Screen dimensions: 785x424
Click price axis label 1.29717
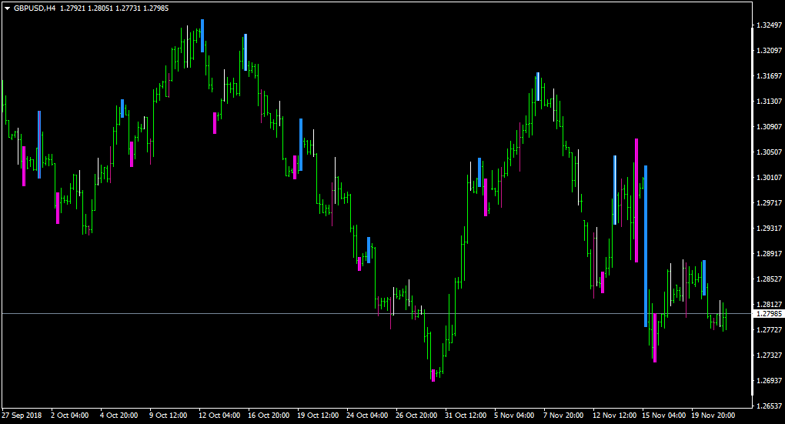769,203
